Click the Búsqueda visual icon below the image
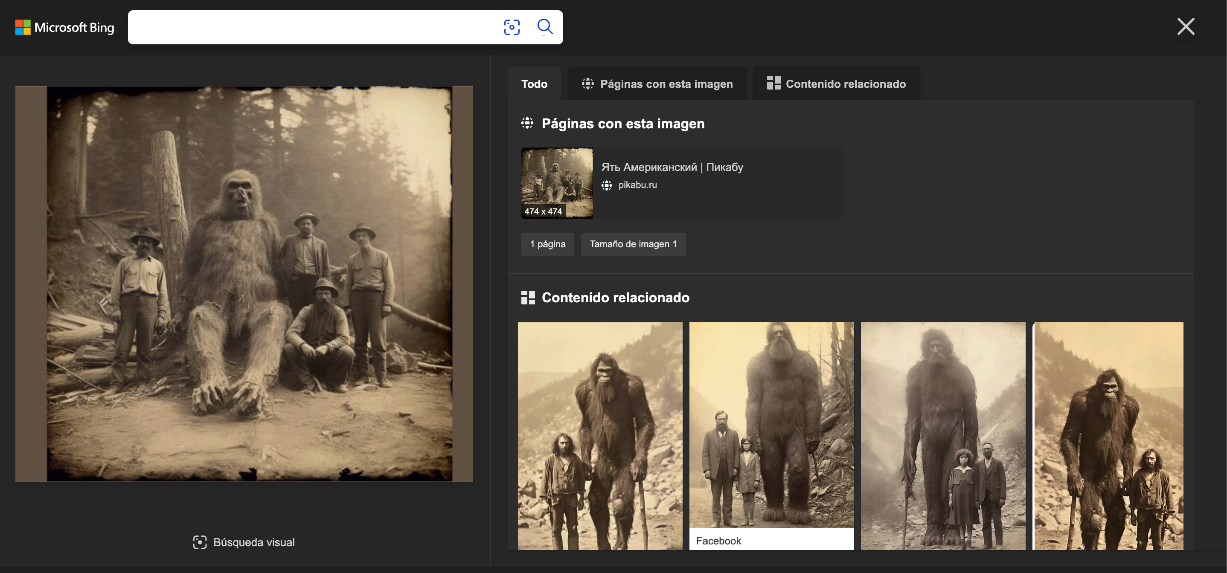This screenshot has height=573, width=1227. click(200, 542)
